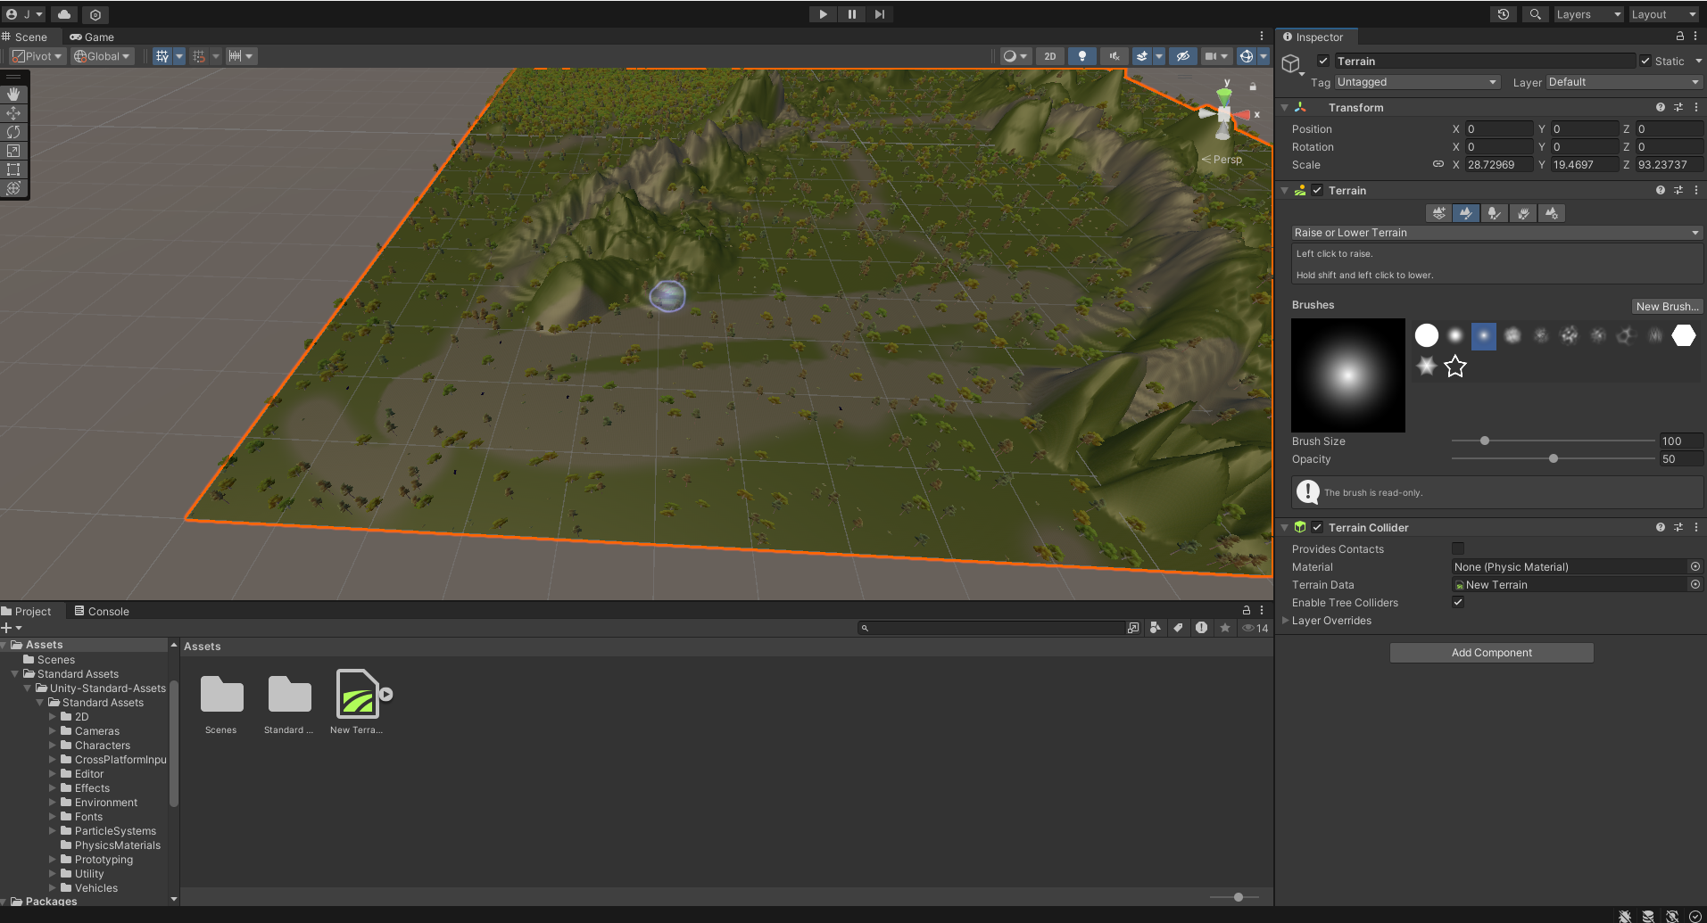Select the Rotate tool in scene toolbar

tap(13, 132)
